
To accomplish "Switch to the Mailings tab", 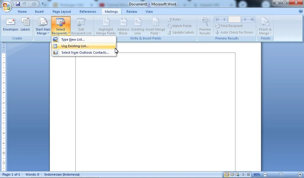I will [111, 12].
